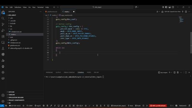Screen dimensions: 192x108
Task: Open errors and warnings count in status bar
Action: pos(79,106)
